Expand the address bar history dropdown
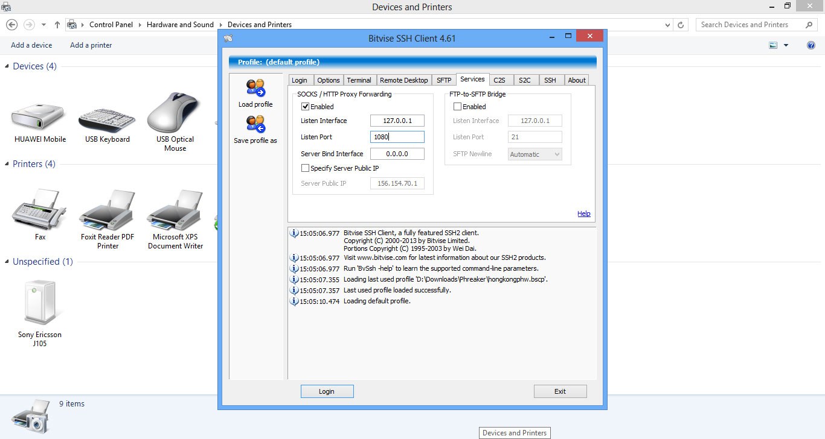This screenshot has width=825, height=439. click(667, 25)
